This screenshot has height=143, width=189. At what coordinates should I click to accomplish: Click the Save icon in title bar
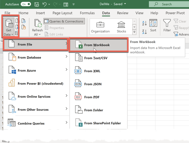click(x=37, y=4)
